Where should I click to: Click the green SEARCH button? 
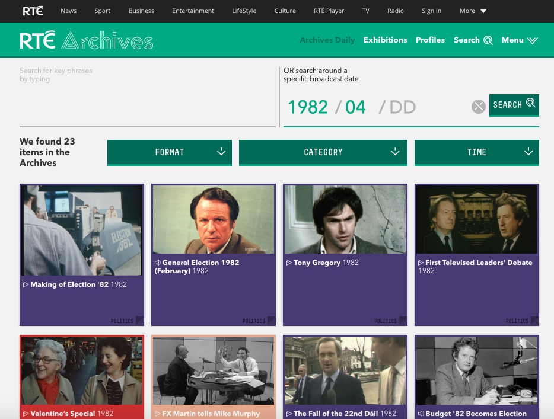[514, 105]
